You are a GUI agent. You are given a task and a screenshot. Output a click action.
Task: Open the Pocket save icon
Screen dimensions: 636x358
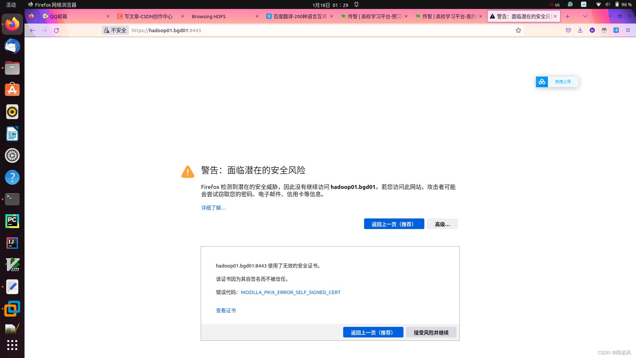point(568,30)
